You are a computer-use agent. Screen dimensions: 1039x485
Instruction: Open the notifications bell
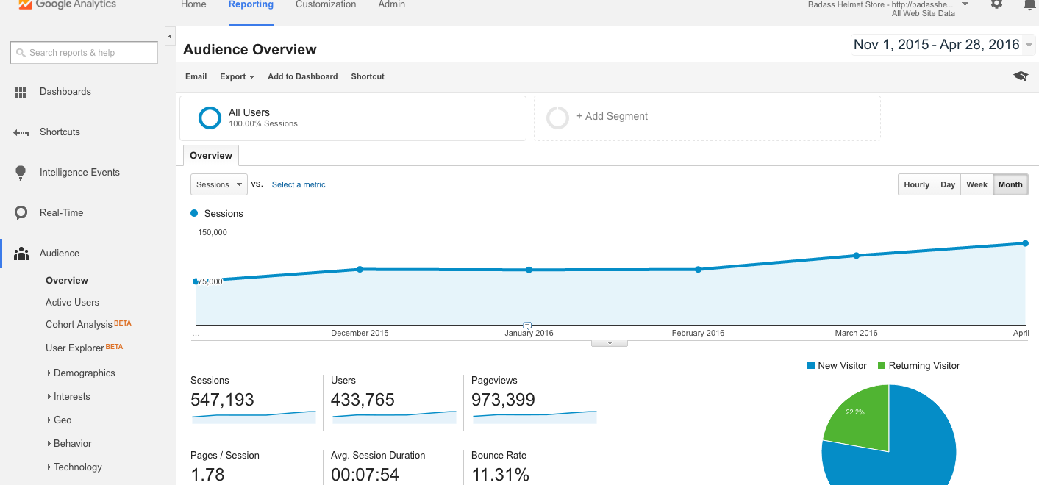1029,4
